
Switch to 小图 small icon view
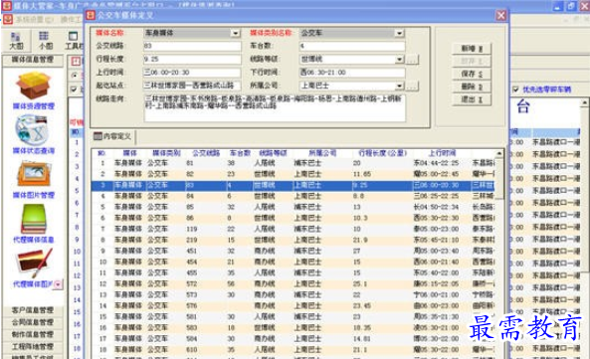45,41
